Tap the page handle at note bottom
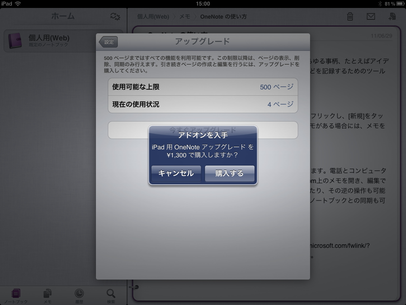 pos(134,287)
